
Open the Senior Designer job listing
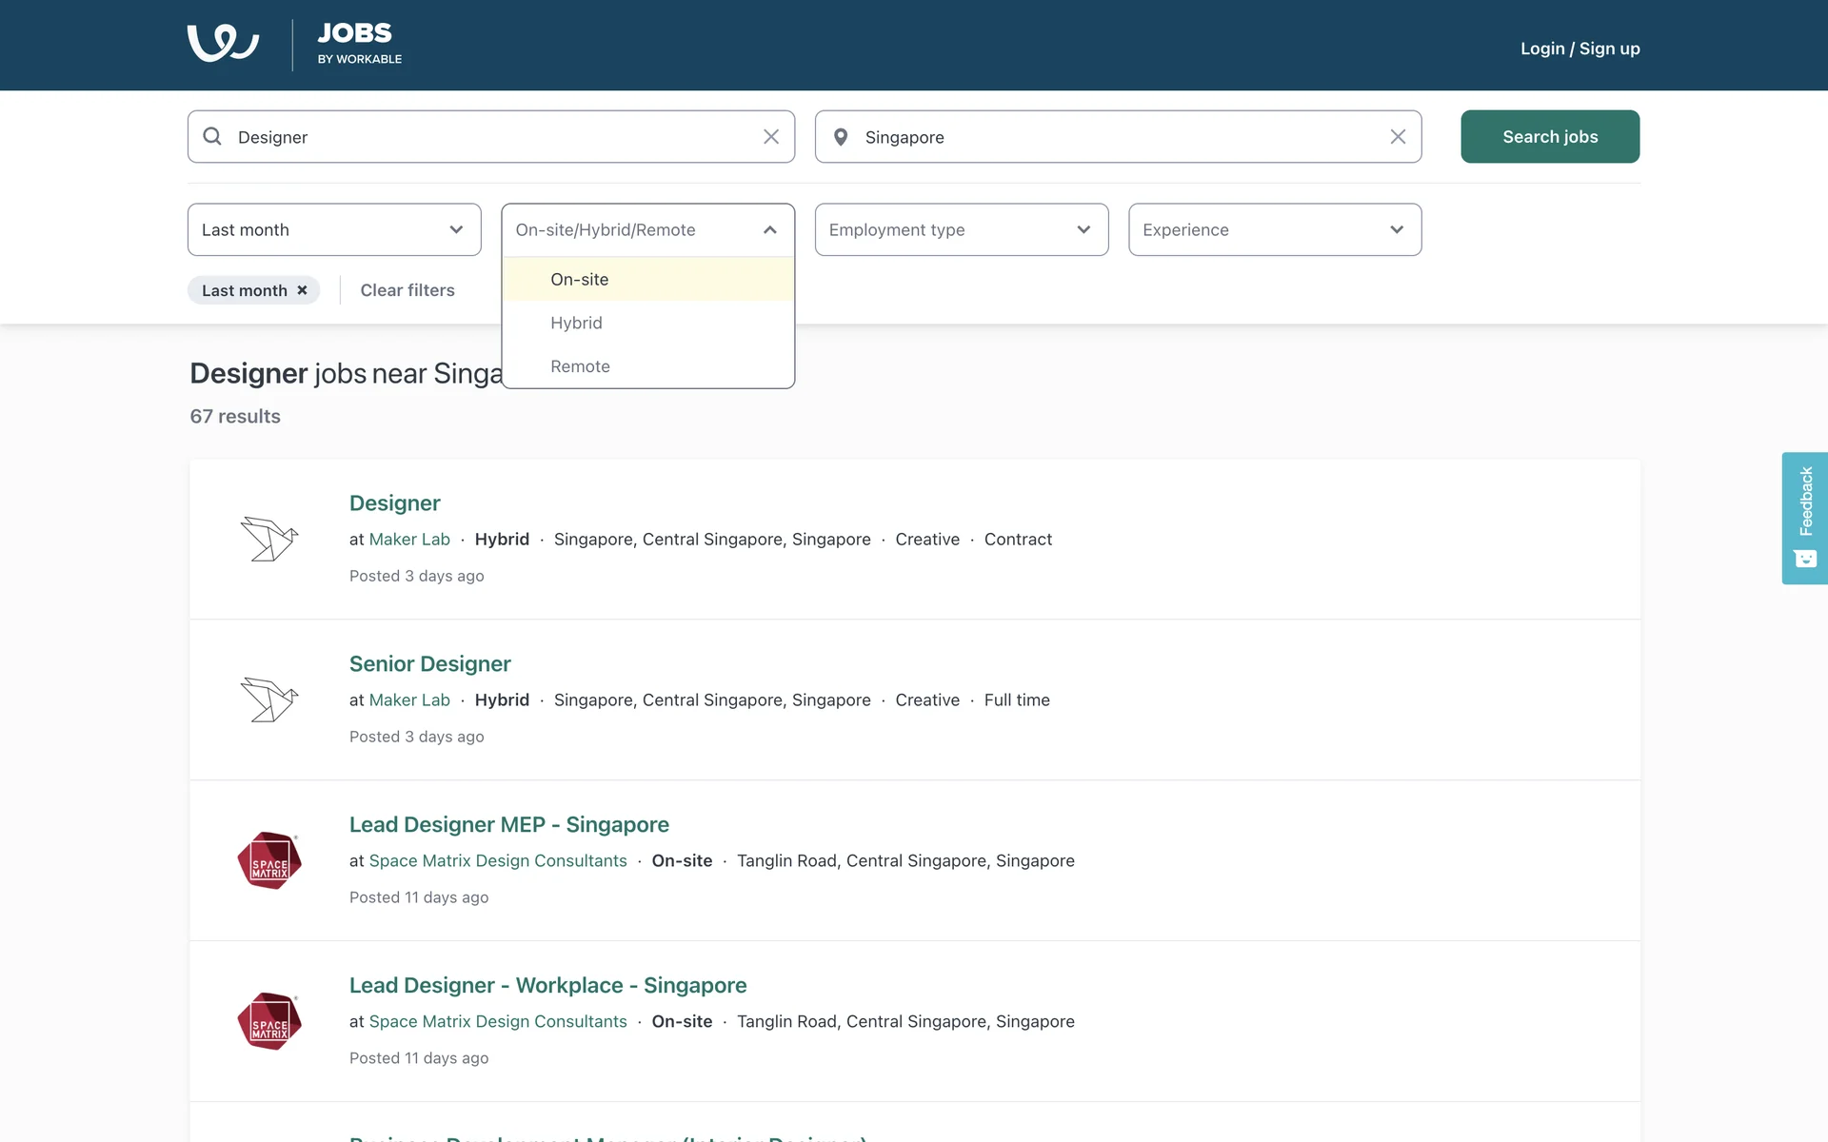429,663
